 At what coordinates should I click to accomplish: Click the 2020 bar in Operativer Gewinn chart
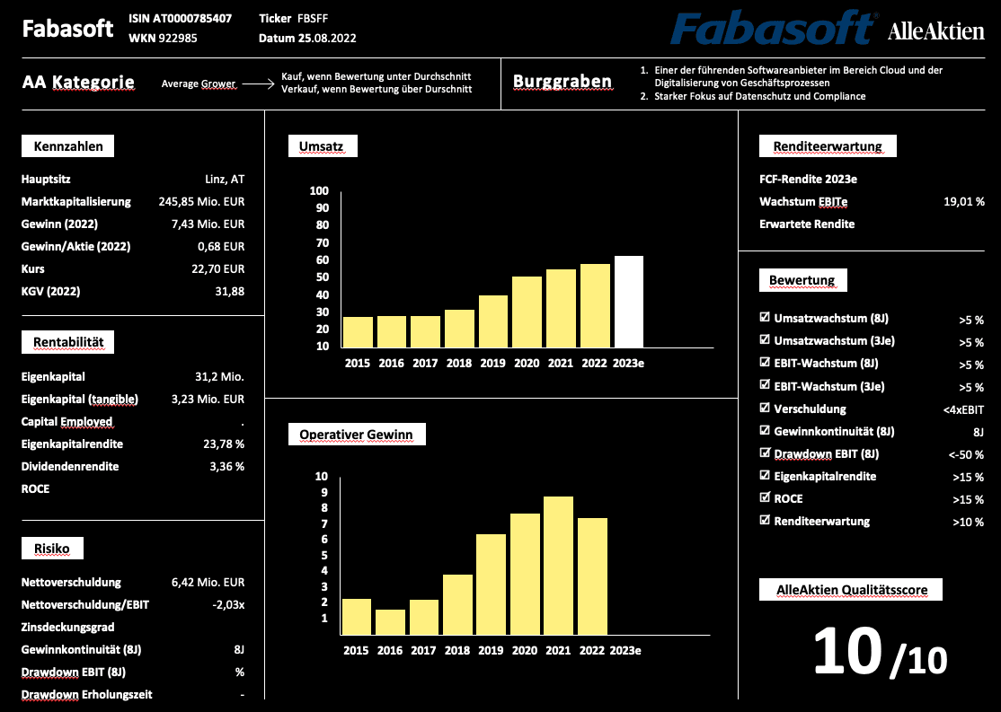coord(525,575)
